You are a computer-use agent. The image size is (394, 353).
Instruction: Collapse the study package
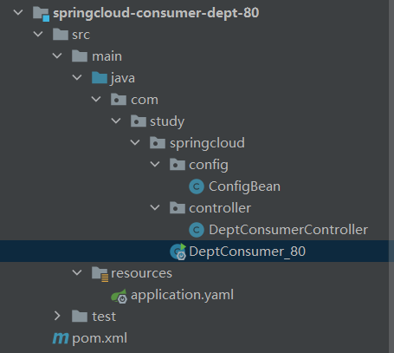click(x=116, y=121)
